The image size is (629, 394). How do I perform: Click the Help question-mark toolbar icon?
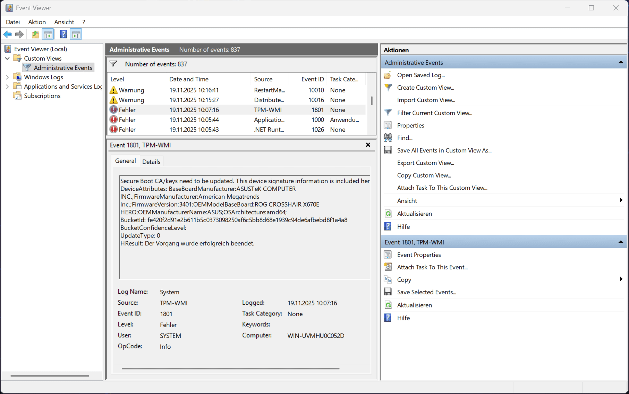(x=63, y=34)
